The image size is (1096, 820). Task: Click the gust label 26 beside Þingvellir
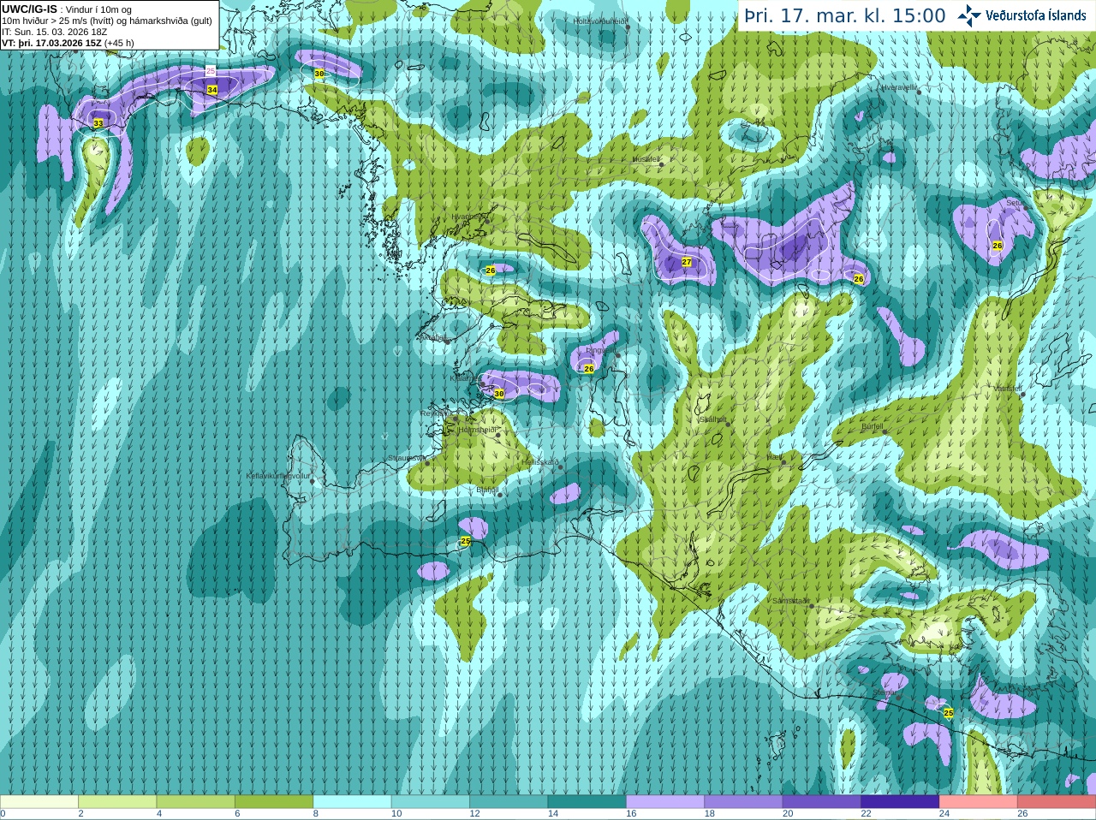[x=588, y=369]
